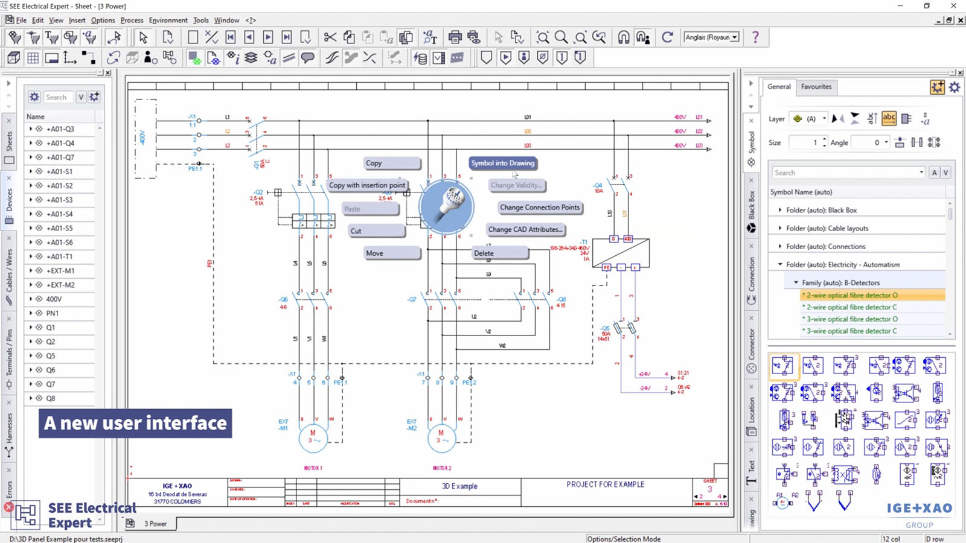Toggle the grid display icon
Screen dimensions: 966x543
click(x=33, y=58)
